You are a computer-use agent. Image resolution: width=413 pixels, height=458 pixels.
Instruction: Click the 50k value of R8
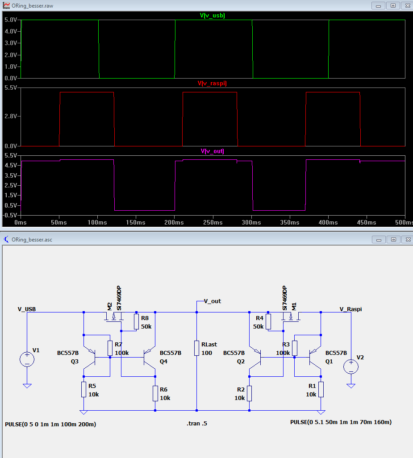click(146, 327)
